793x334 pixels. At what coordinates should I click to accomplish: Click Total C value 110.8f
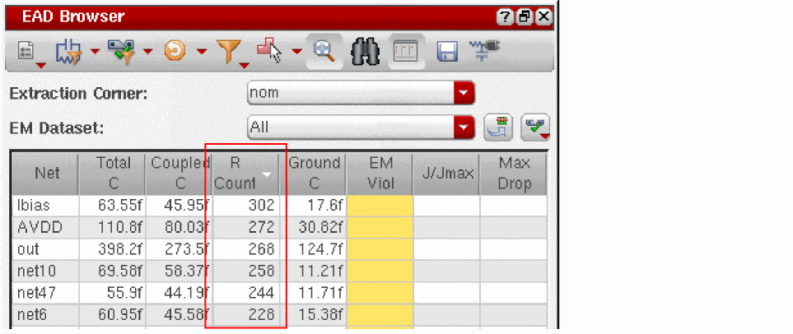[x=120, y=228]
